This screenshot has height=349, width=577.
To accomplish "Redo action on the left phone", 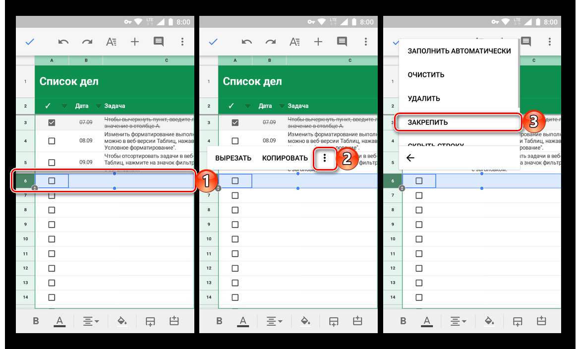I will [x=87, y=42].
